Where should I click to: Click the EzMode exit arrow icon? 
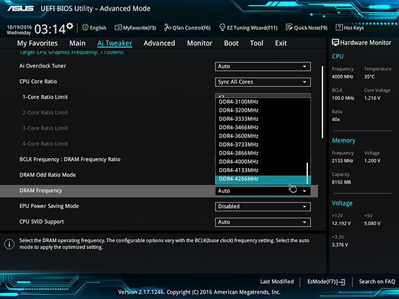tap(342, 282)
